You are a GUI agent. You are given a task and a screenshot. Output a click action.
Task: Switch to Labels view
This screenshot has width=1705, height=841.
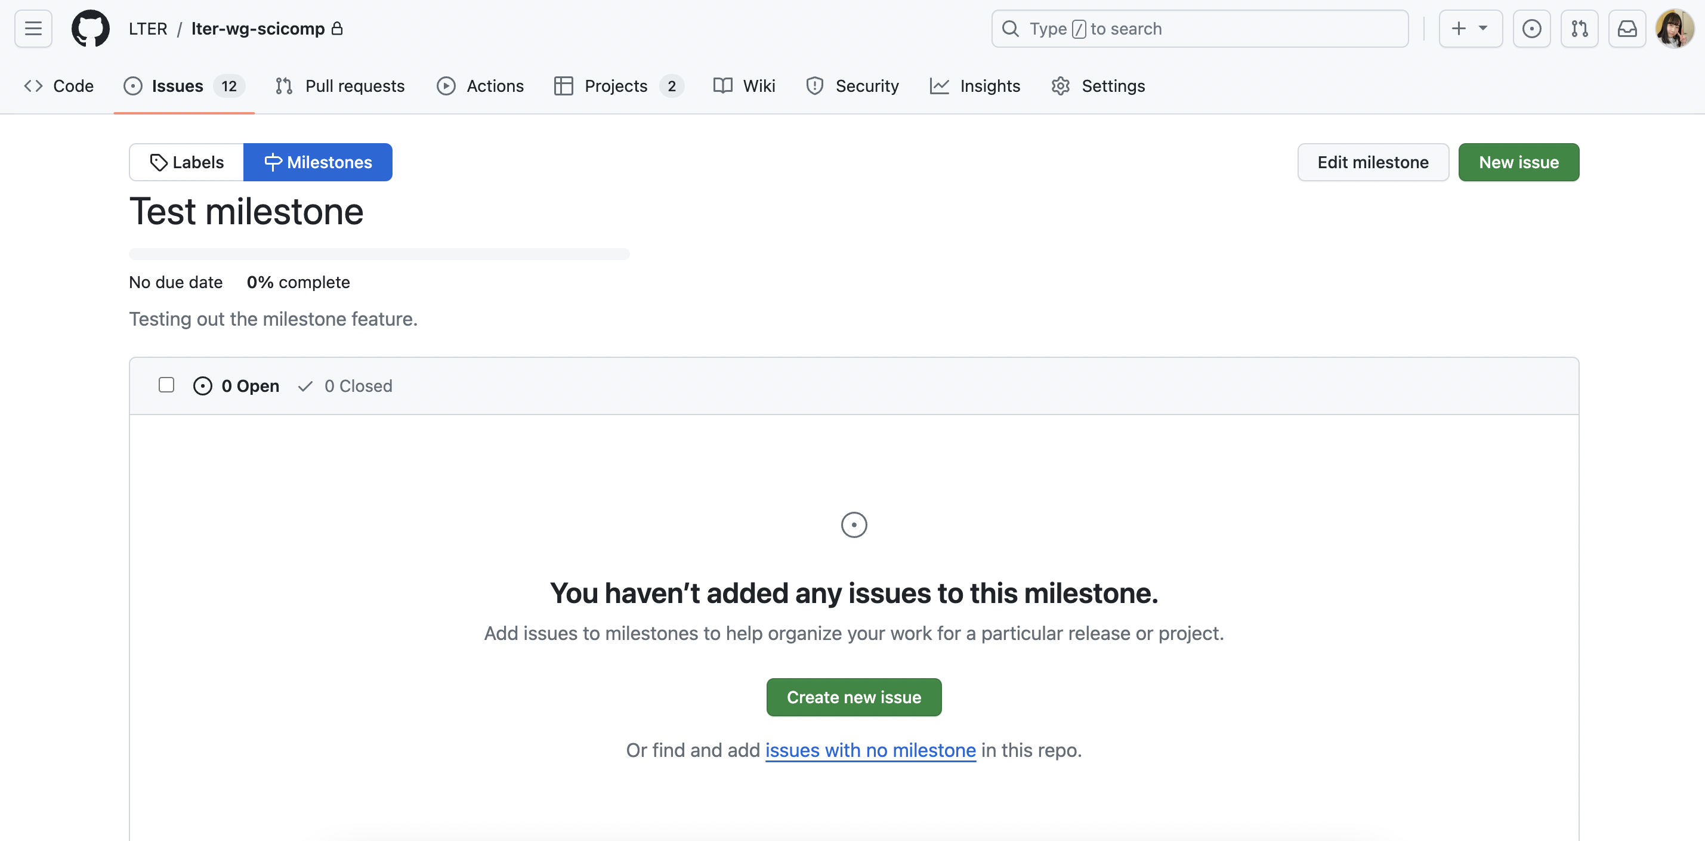(x=186, y=162)
